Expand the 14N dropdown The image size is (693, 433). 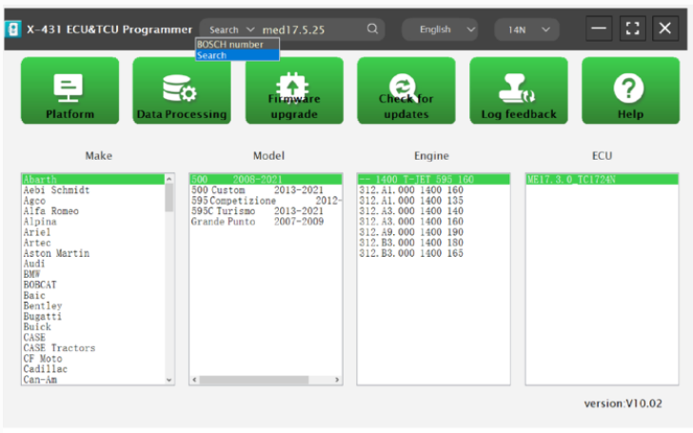click(526, 30)
